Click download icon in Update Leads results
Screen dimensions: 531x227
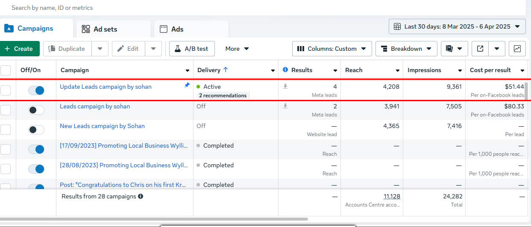285,86
